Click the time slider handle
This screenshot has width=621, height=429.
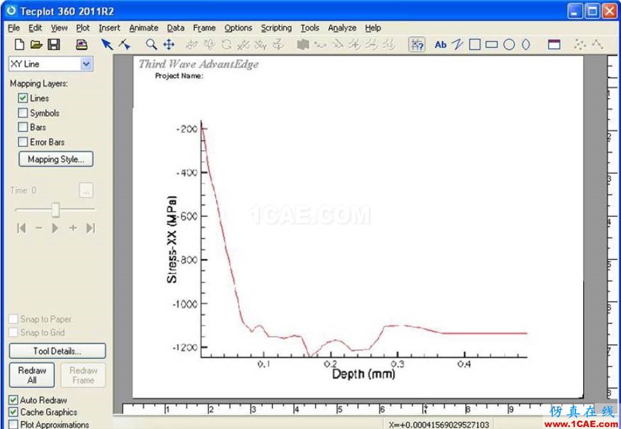point(56,210)
